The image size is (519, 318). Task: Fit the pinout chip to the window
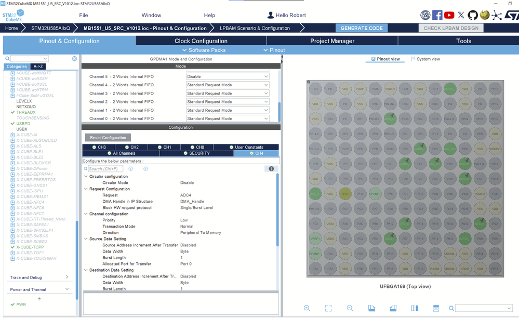coord(328,308)
